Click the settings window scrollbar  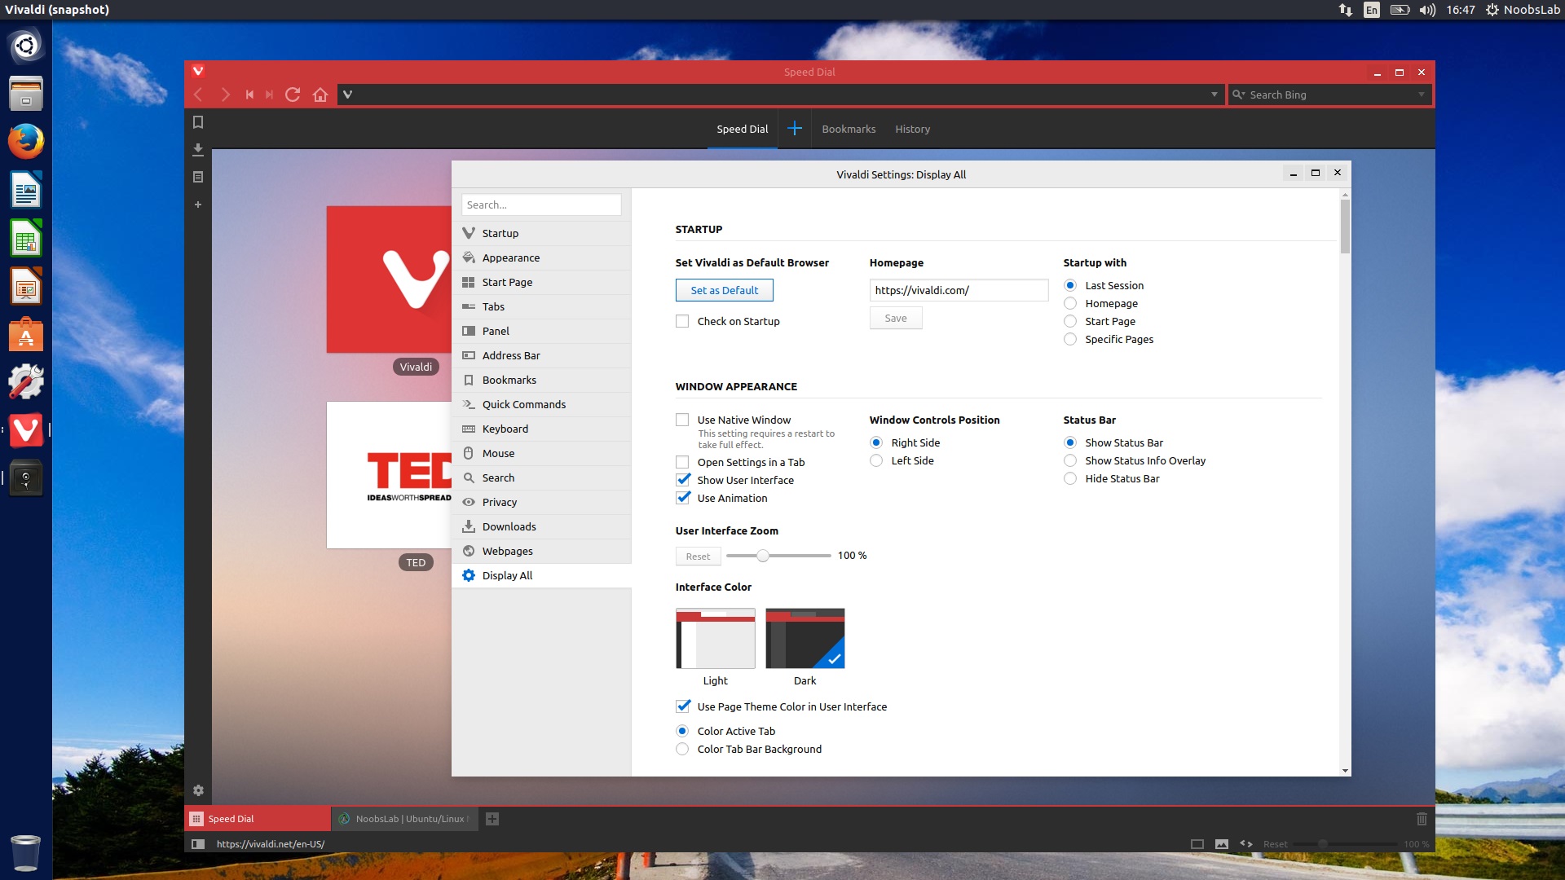(1345, 227)
